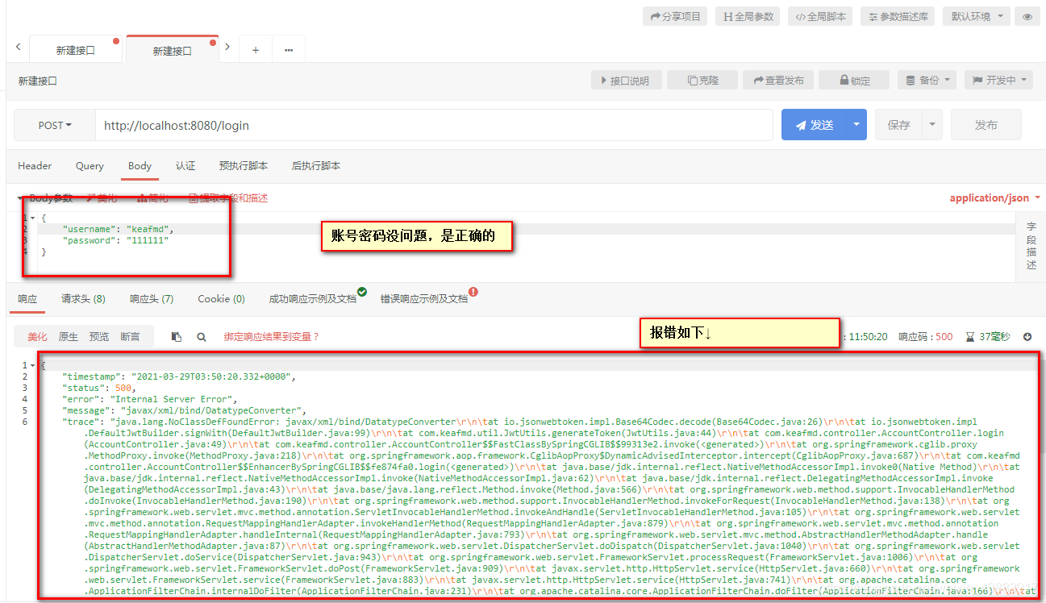Select 美化 response view mode
Screen dimensions: 1046x603
tap(37, 337)
